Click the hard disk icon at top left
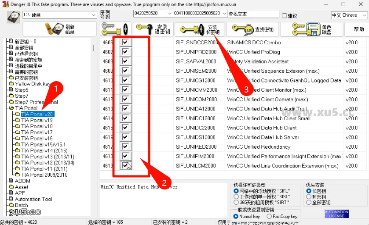Screen dimensions: 369x225 13,16
